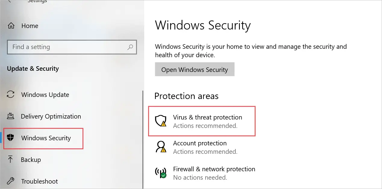This screenshot has height=189, width=382.
Task: Select the Home icon in the sidebar
Action: click(11, 26)
